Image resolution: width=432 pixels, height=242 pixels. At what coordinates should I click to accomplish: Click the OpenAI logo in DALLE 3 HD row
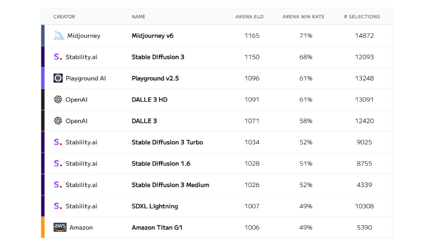pos(58,99)
